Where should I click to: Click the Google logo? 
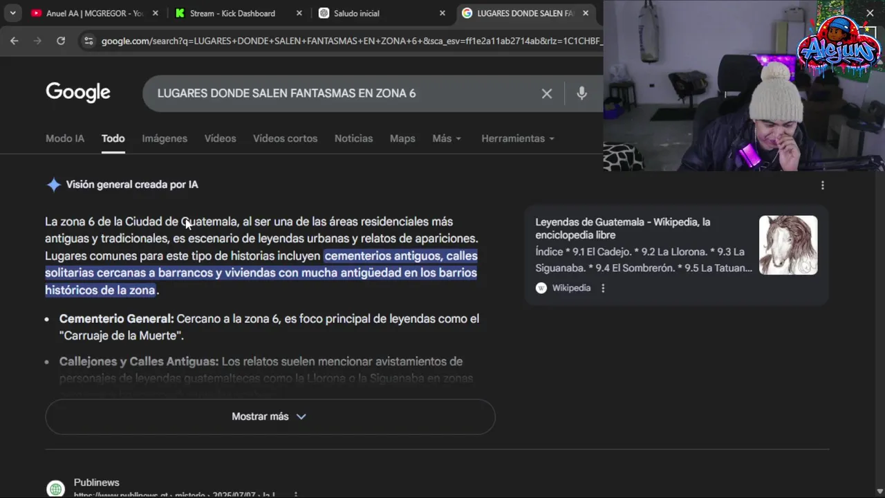[x=78, y=93]
